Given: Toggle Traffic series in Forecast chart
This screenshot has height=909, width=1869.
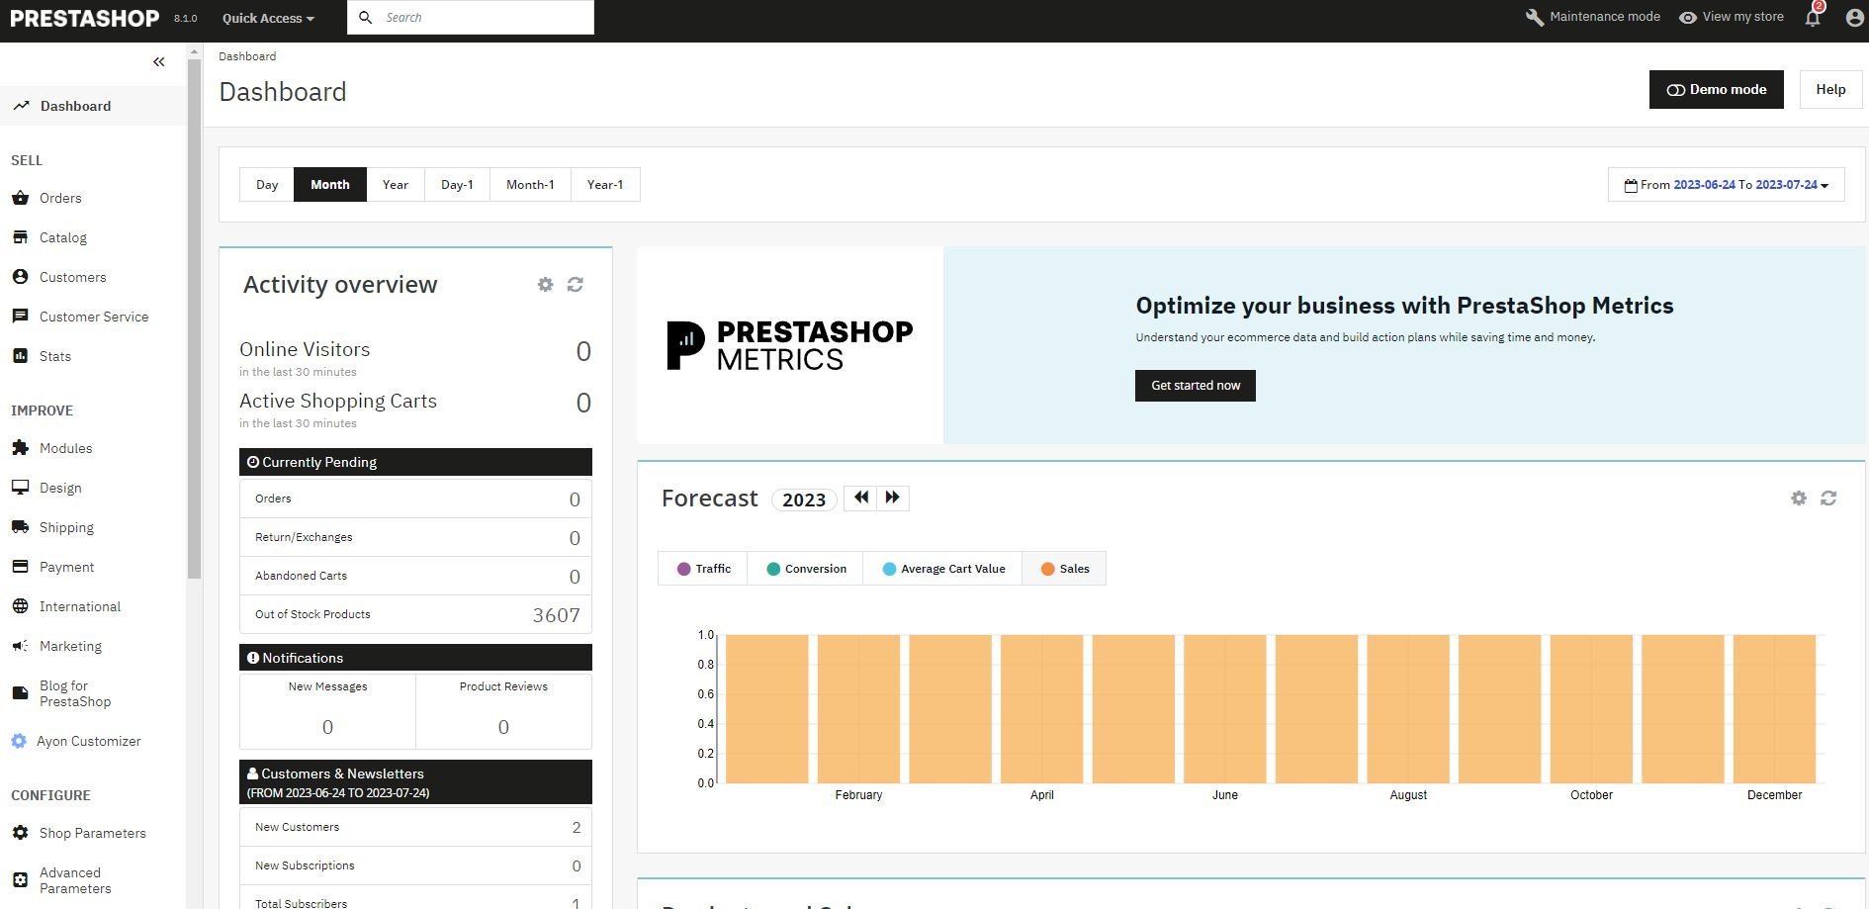Looking at the screenshot, I should pyautogui.click(x=703, y=569).
